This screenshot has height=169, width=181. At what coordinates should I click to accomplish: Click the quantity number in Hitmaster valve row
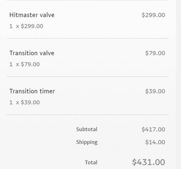[x=11, y=26]
